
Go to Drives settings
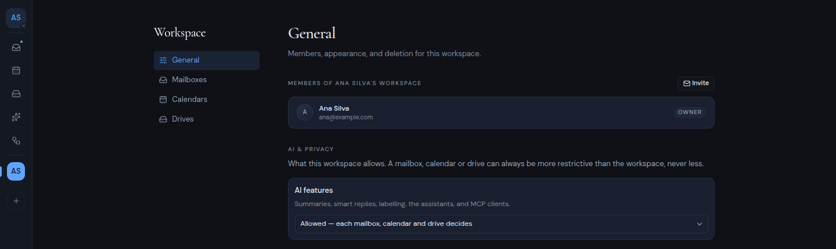207,119
